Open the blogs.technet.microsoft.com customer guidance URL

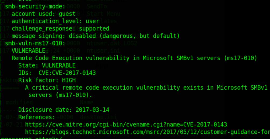pos(148,132)
